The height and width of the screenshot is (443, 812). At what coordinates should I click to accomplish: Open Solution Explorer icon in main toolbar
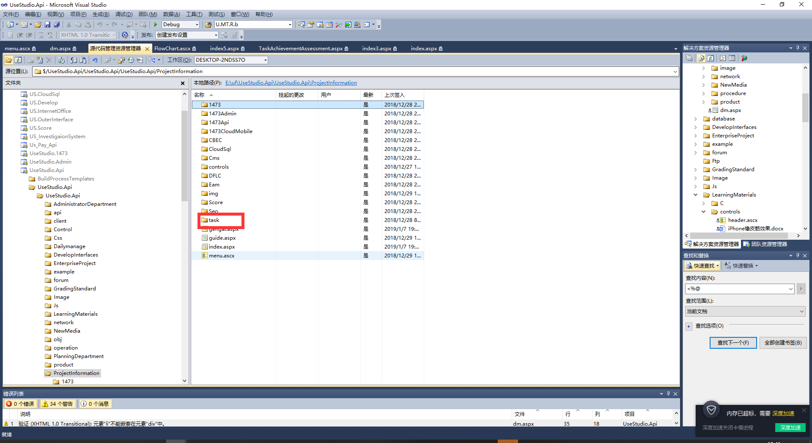coord(301,25)
